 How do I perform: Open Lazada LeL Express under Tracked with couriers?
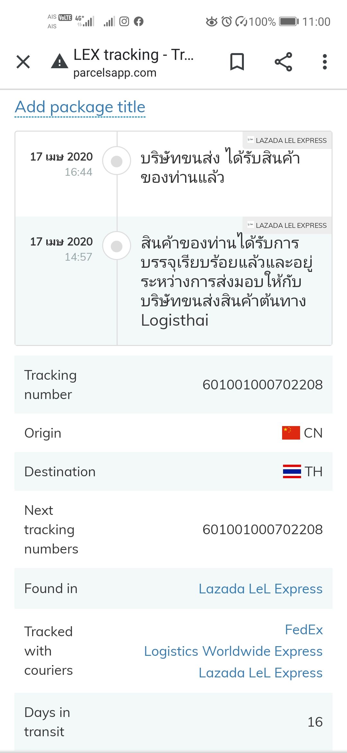(x=261, y=673)
